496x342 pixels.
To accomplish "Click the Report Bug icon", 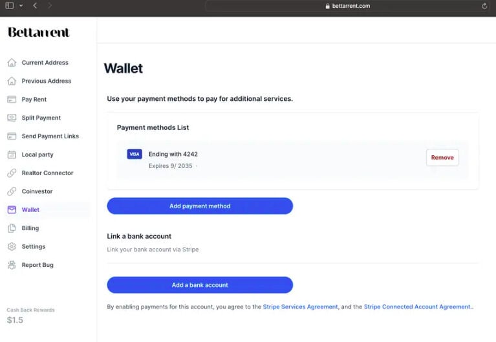I will (12, 265).
